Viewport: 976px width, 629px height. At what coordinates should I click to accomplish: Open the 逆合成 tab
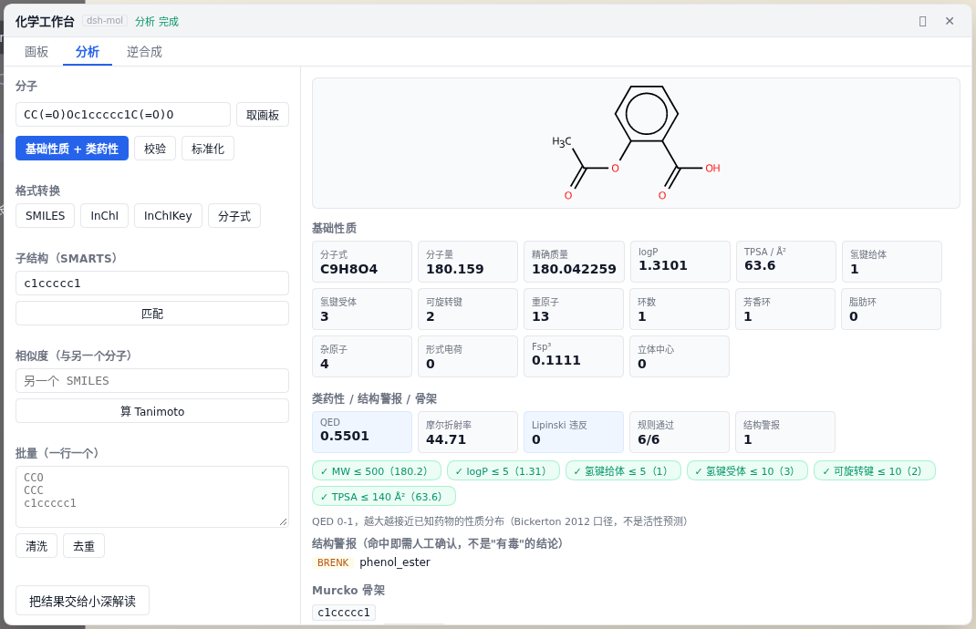click(144, 52)
